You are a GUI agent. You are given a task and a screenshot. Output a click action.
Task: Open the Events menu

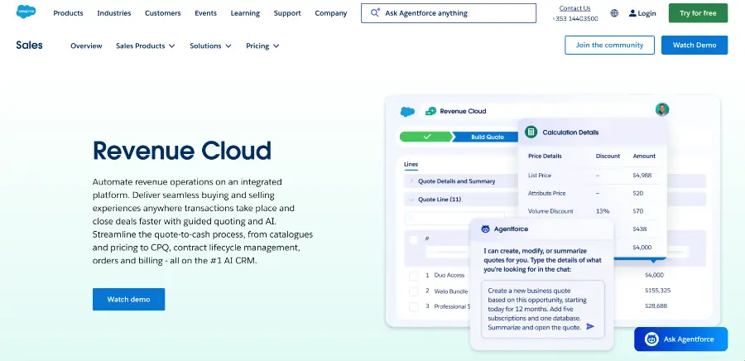[206, 13]
